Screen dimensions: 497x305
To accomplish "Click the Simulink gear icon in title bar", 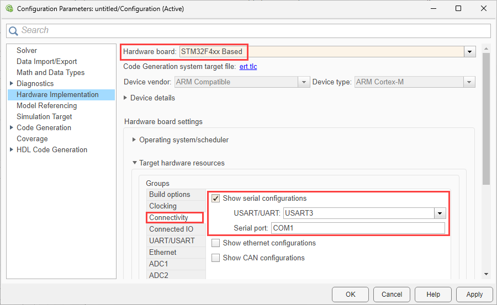I will click(x=8, y=9).
